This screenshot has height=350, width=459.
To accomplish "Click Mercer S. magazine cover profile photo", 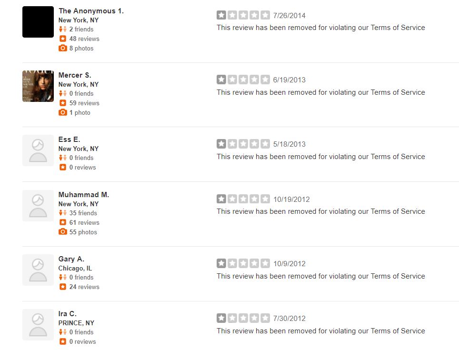I will (38, 86).
